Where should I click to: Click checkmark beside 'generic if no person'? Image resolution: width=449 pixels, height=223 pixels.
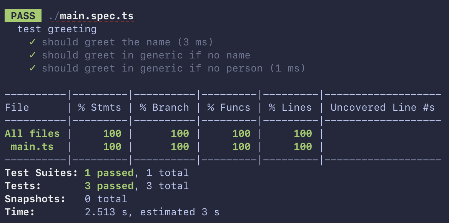pos(33,68)
